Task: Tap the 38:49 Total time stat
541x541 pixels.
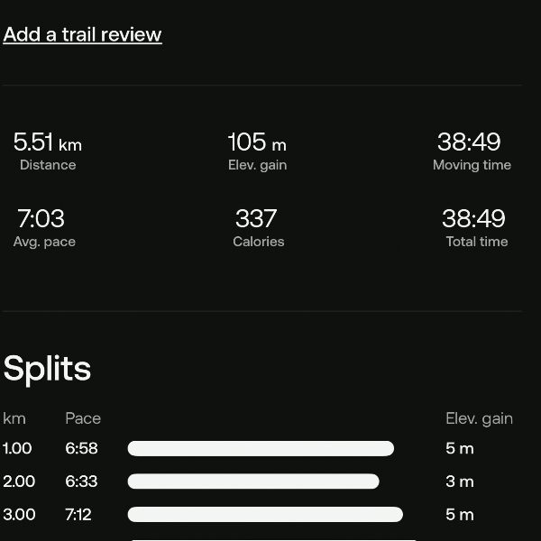Action: pos(476,227)
